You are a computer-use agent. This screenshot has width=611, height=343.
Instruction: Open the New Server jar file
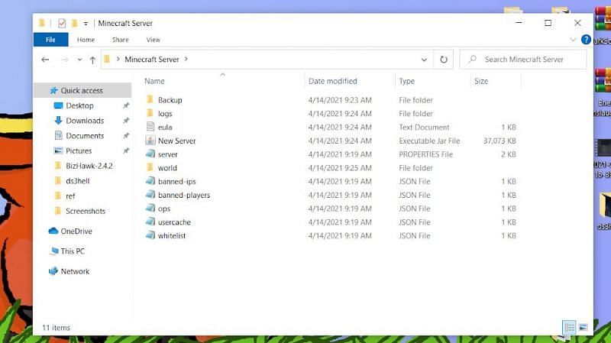(176, 141)
